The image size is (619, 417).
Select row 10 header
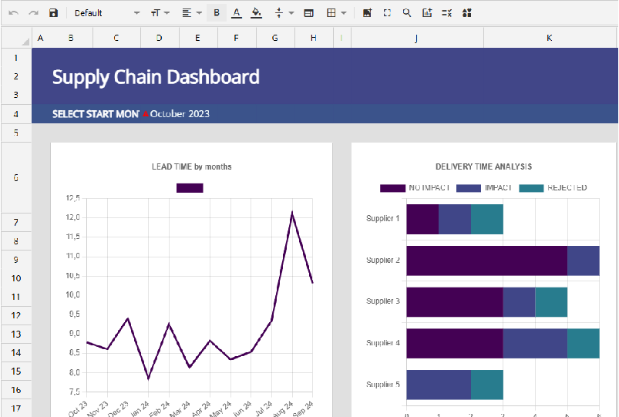[16, 278]
